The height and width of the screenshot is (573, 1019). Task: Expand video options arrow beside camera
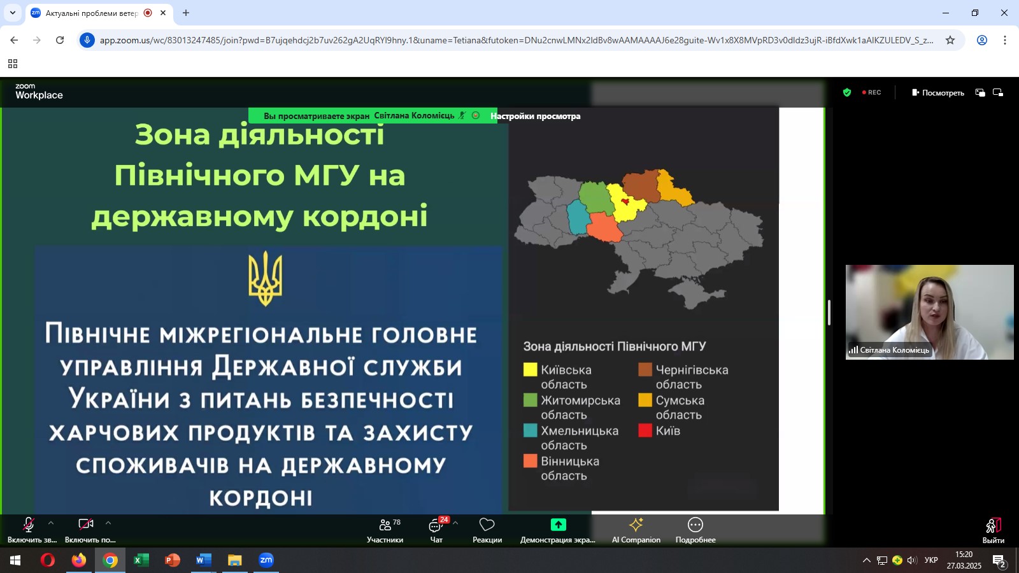(108, 523)
